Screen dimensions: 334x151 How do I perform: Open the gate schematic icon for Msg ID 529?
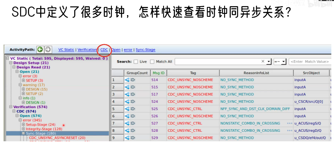click(133, 138)
